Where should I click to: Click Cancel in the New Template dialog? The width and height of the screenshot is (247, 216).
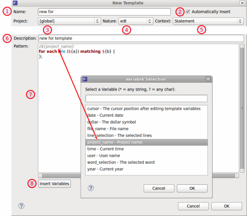(x=193, y=206)
